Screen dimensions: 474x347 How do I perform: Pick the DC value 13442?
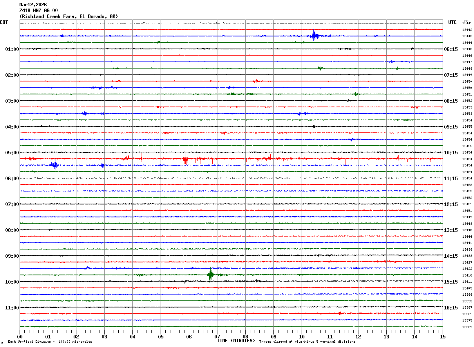(x=467, y=30)
